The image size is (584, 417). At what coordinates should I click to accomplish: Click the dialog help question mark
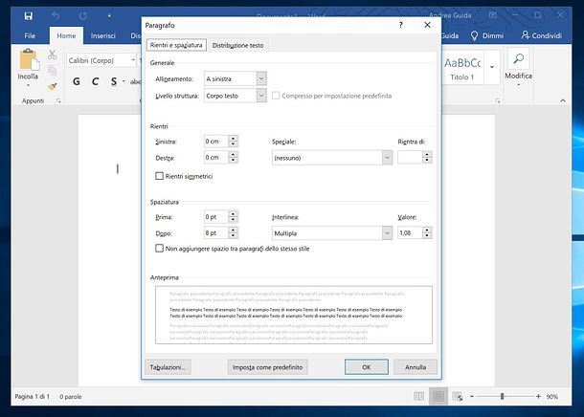(x=401, y=25)
